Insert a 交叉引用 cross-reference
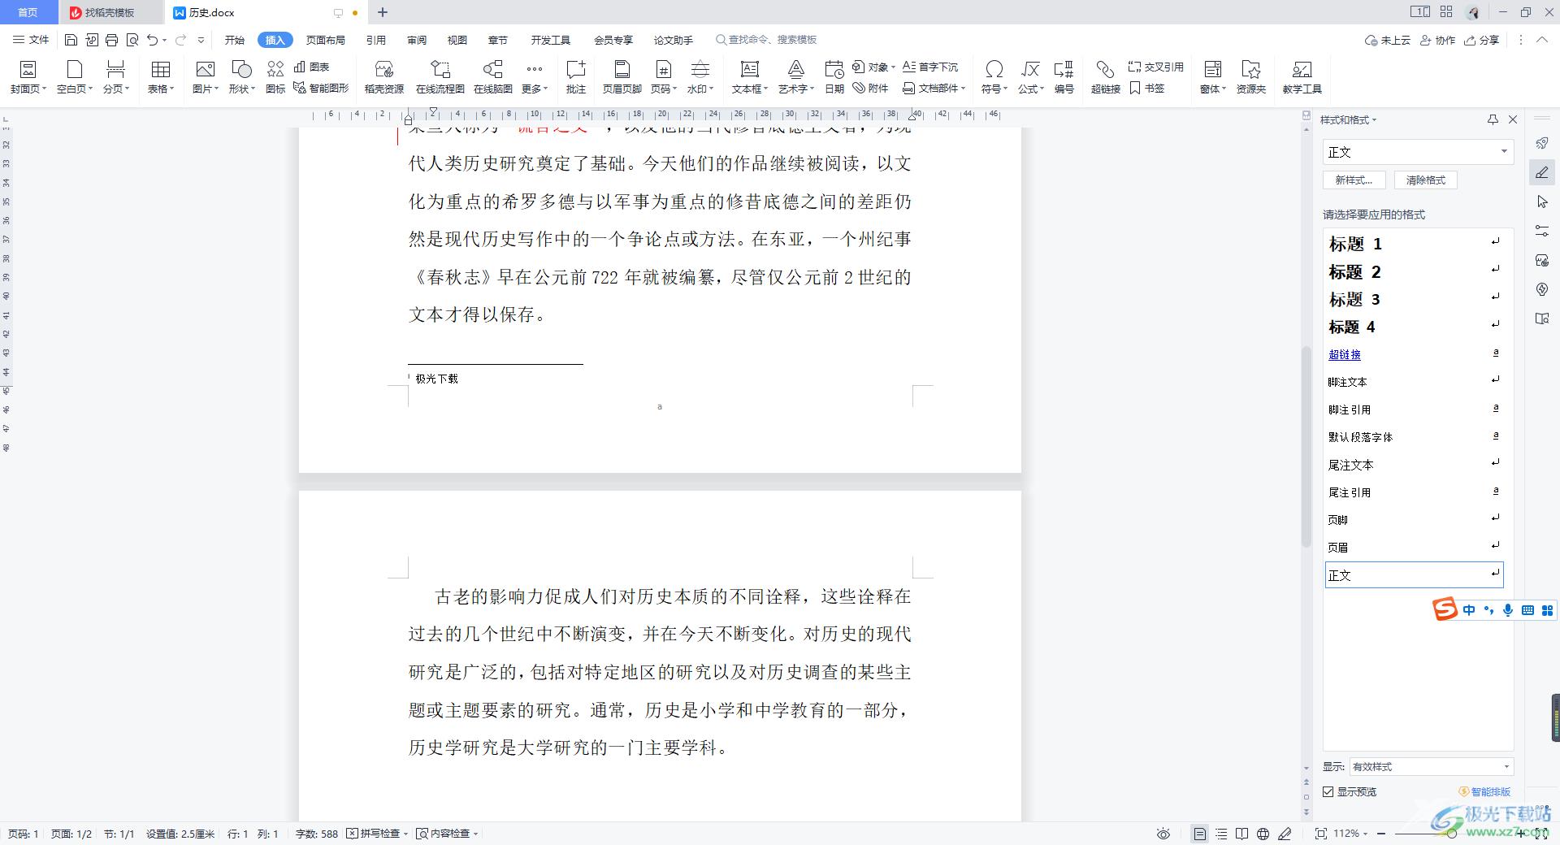Image resolution: width=1560 pixels, height=845 pixels. (1156, 67)
